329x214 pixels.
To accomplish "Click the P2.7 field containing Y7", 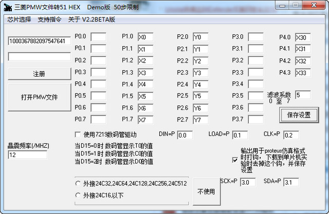I will [x=201, y=120].
